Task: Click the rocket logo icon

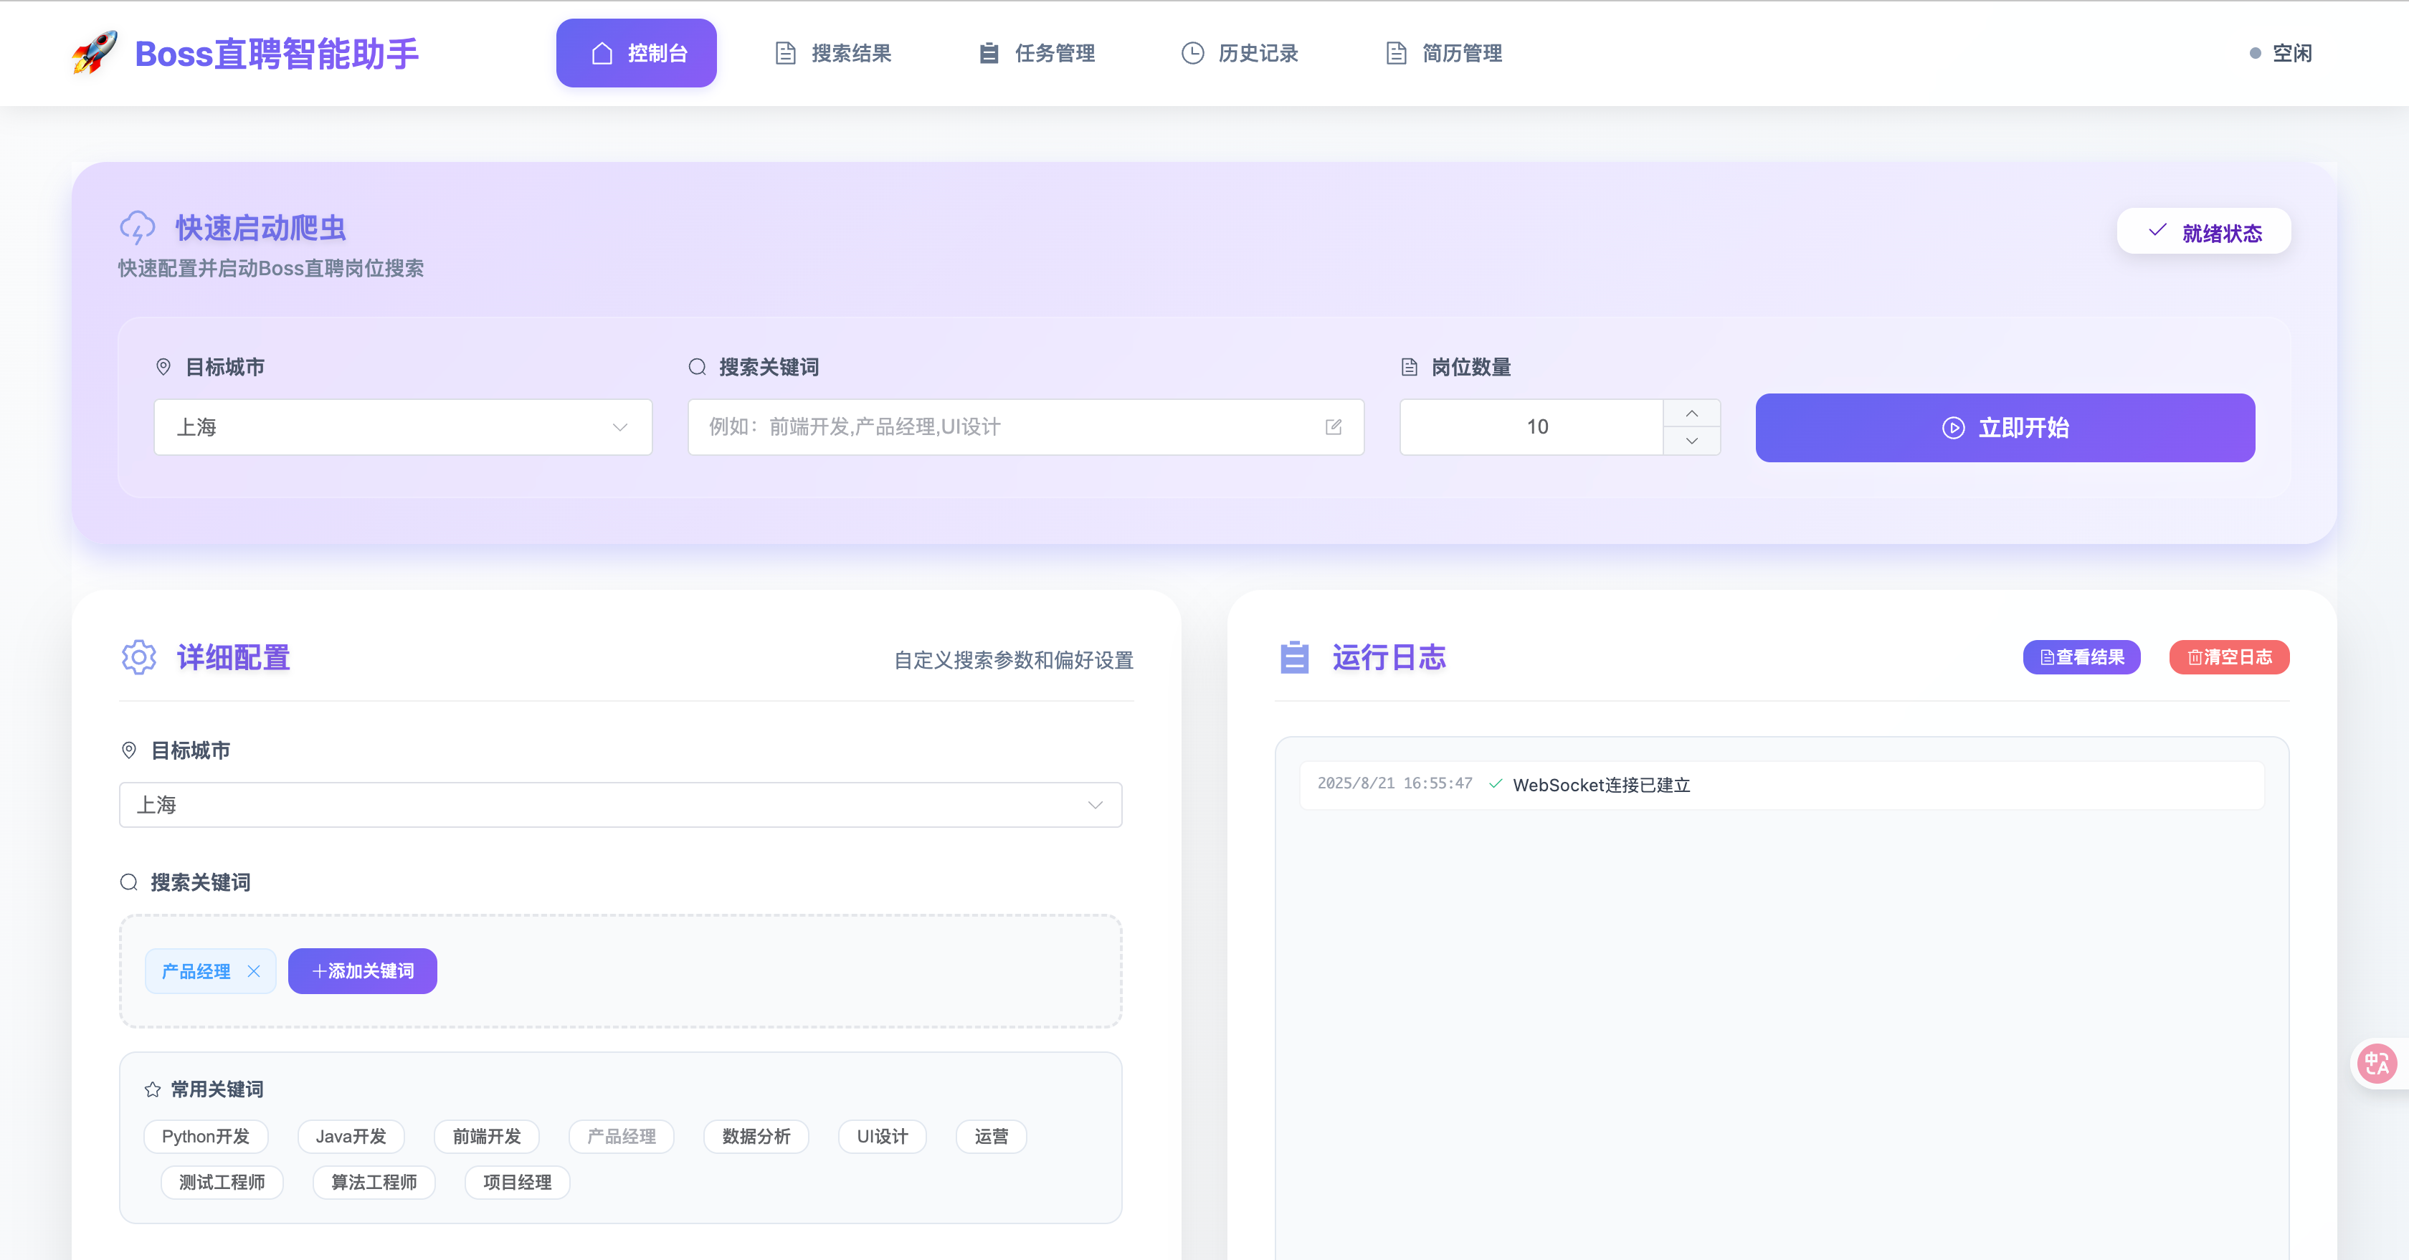Action: pos(95,52)
